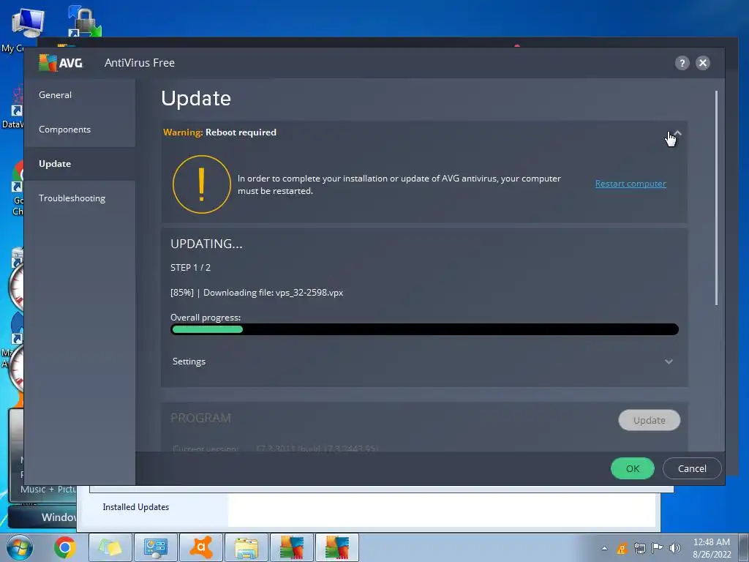Image resolution: width=749 pixels, height=562 pixels.
Task: Open Sticky Notes taskbar icon
Action: point(110,547)
